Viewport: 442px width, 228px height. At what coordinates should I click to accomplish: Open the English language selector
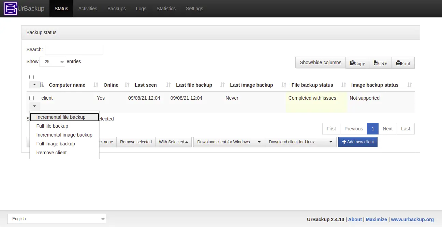(x=57, y=219)
